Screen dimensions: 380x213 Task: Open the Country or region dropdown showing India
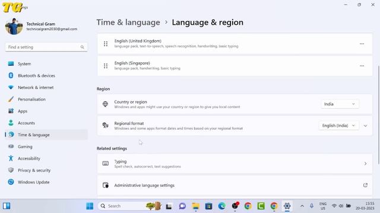(340, 104)
